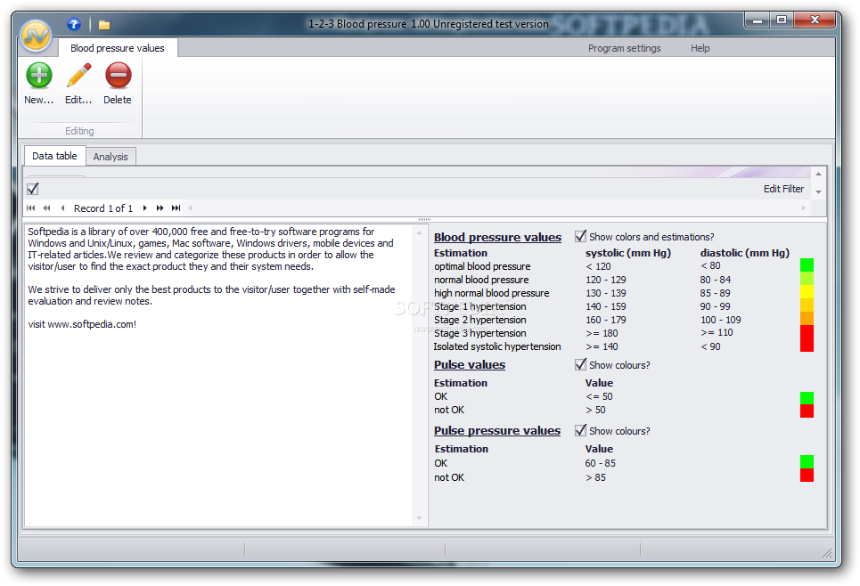Click the round application logo button
860x586 pixels.
[36, 36]
